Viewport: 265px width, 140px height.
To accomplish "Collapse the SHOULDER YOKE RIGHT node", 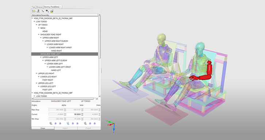I will pyautogui.click(x=39, y=34).
